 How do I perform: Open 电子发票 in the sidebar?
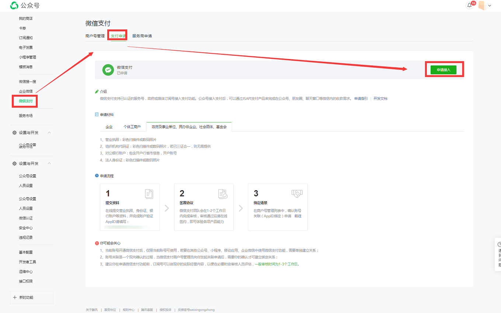26,47
